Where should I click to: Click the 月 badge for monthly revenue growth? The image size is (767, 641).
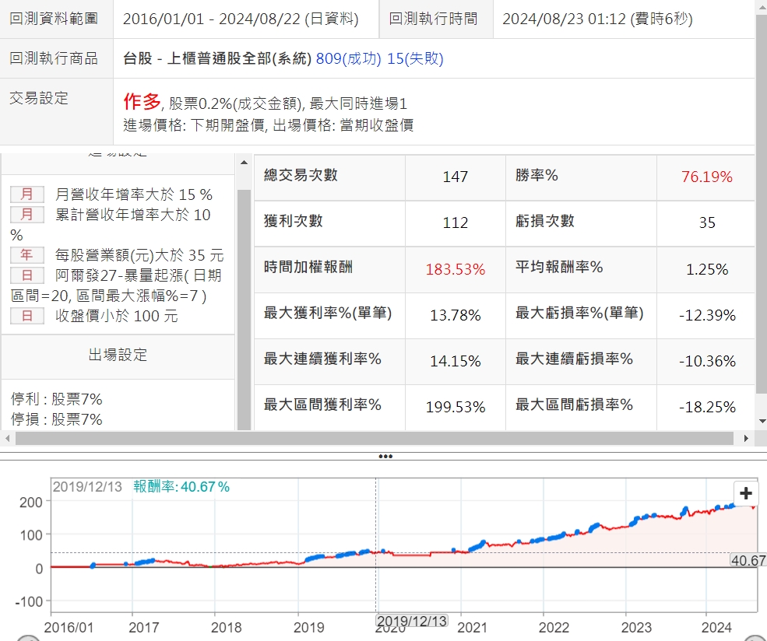[x=27, y=194]
